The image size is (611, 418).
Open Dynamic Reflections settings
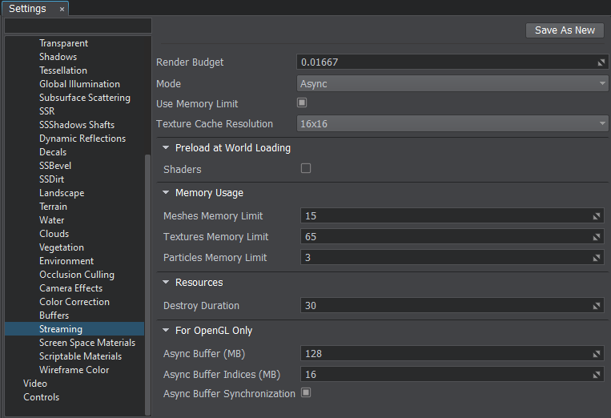click(82, 139)
